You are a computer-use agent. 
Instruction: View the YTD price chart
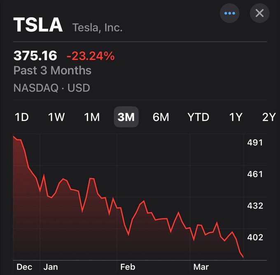(198, 117)
